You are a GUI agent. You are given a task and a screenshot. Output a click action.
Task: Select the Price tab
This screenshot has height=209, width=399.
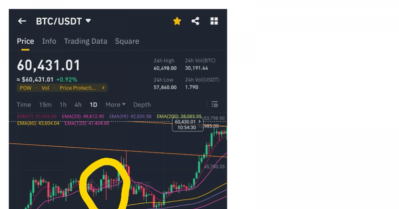25,41
